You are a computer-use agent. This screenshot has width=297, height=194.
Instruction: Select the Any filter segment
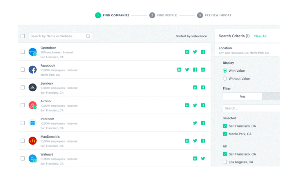click(242, 96)
